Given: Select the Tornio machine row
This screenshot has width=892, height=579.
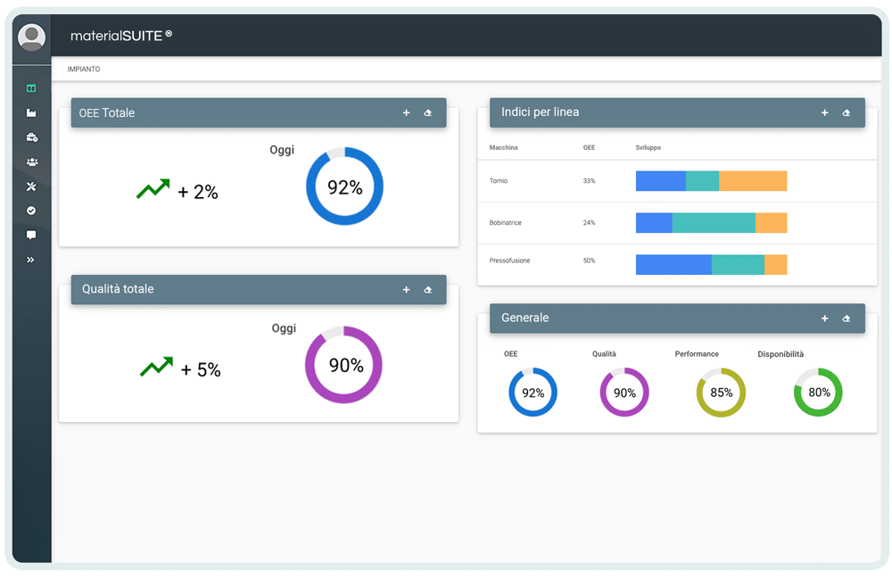Looking at the screenshot, I should [x=499, y=181].
